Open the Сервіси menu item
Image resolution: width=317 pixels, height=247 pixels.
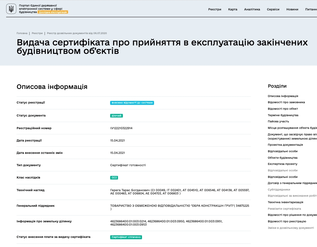(273, 9)
